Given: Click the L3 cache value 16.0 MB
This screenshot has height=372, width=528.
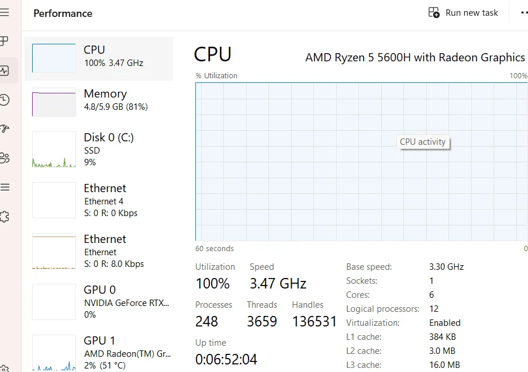Looking at the screenshot, I should pos(444,365).
